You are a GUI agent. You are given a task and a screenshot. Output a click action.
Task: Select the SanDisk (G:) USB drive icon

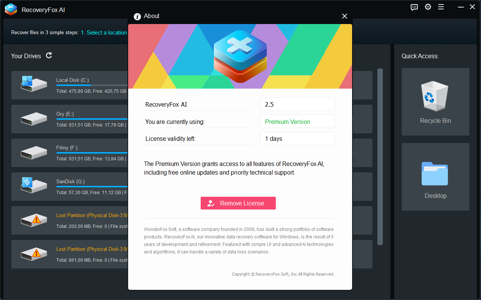click(33, 185)
